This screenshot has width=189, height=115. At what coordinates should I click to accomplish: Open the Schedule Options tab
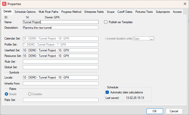point(25,12)
